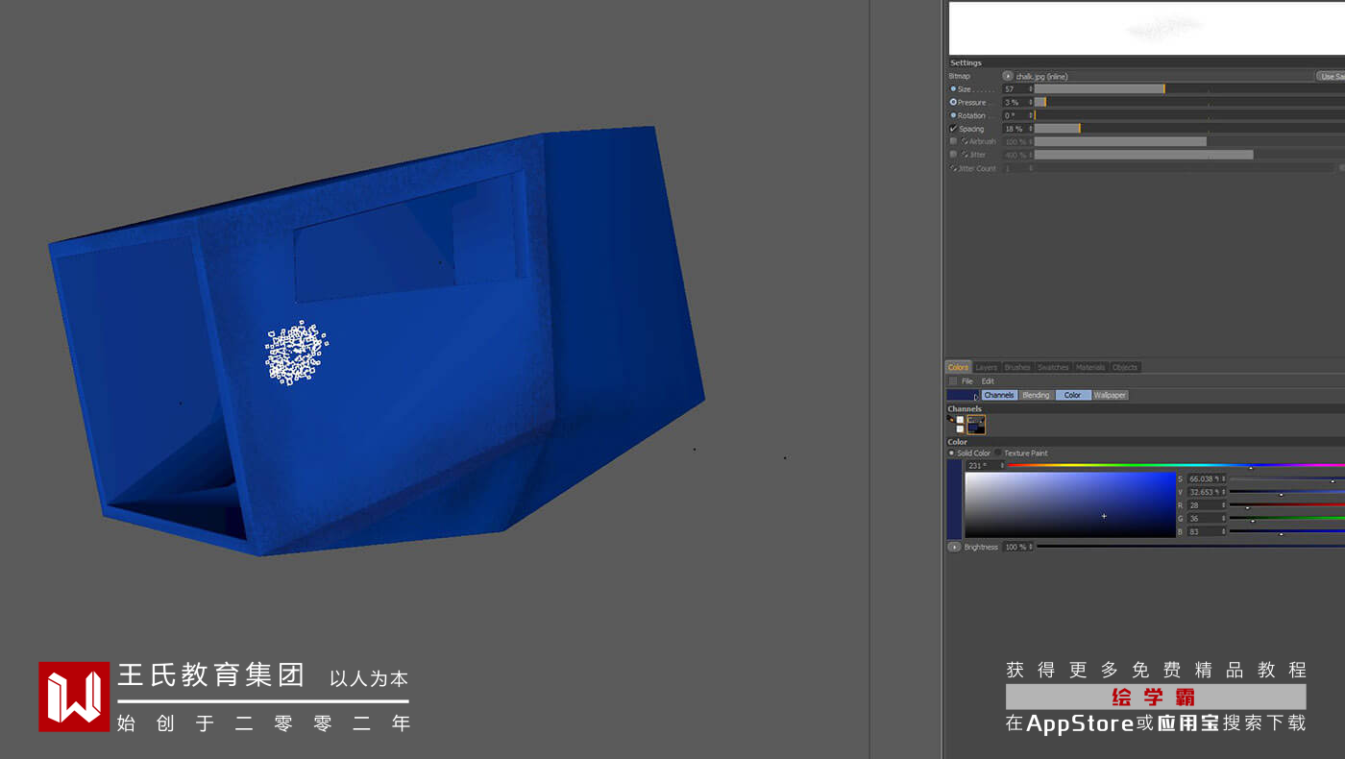The image size is (1345, 759).
Task: Click the Wallpaper button
Action: (1110, 395)
